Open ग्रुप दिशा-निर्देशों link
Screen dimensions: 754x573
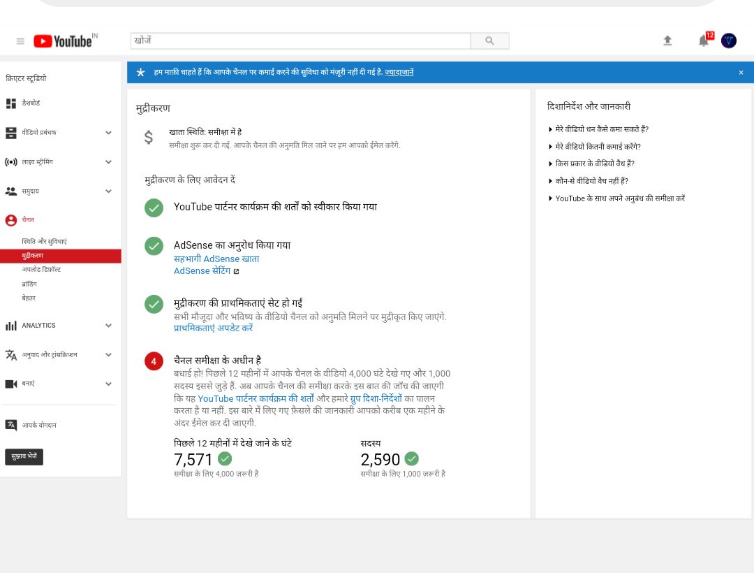[376, 399]
